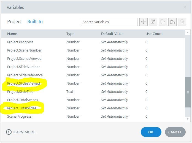This screenshot has width=192, height=143.
Task: Sort variables by Use Count header
Action: click(x=154, y=34)
